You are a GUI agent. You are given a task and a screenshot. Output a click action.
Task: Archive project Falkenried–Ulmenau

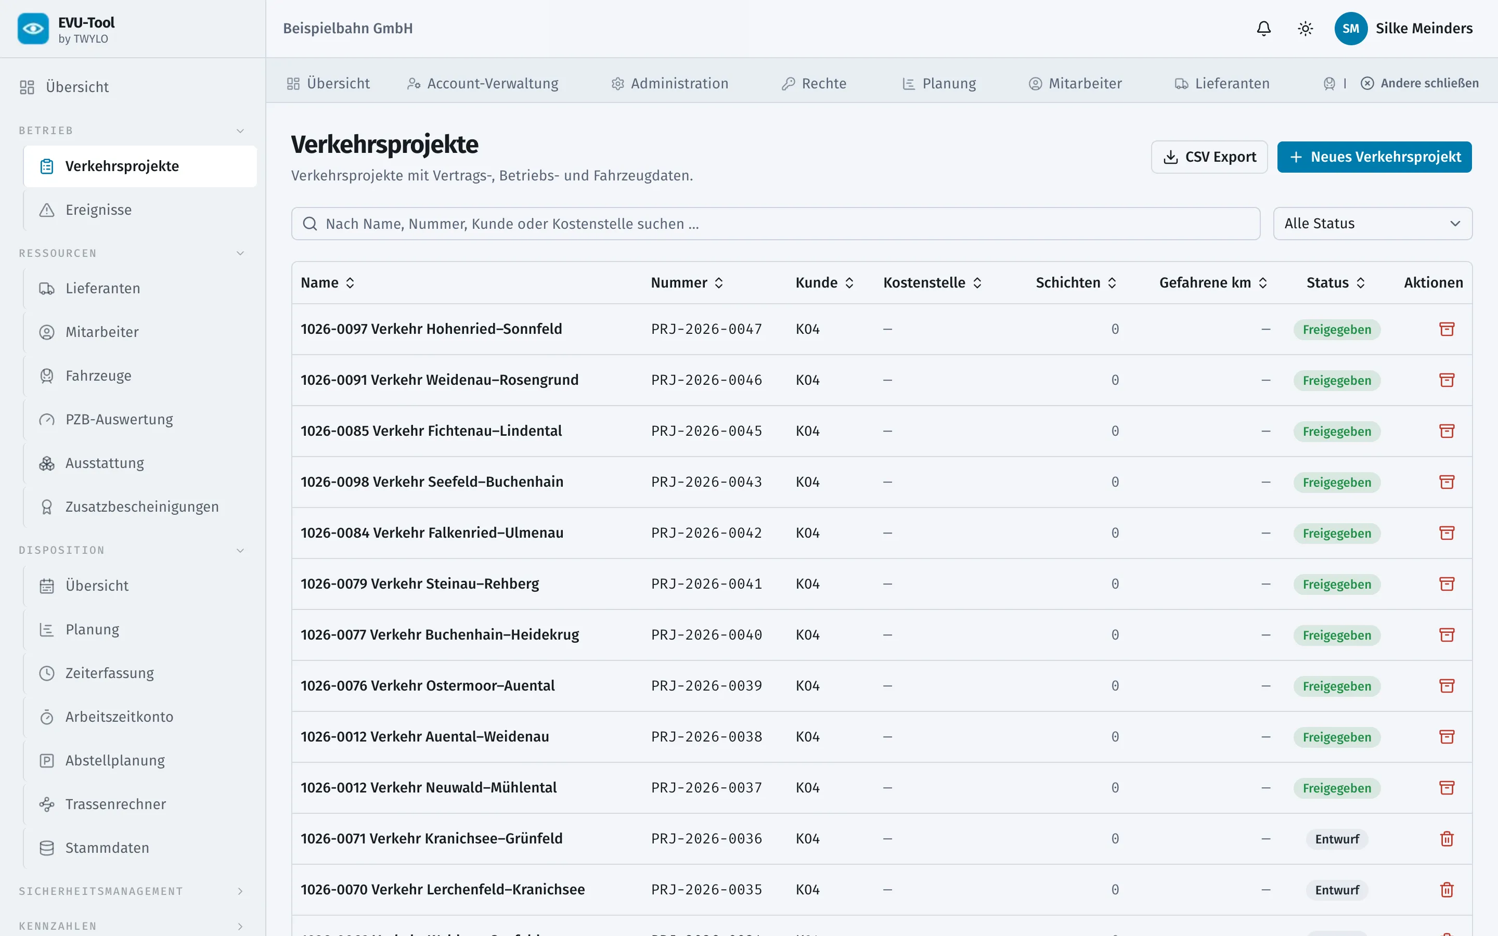(1447, 533)
